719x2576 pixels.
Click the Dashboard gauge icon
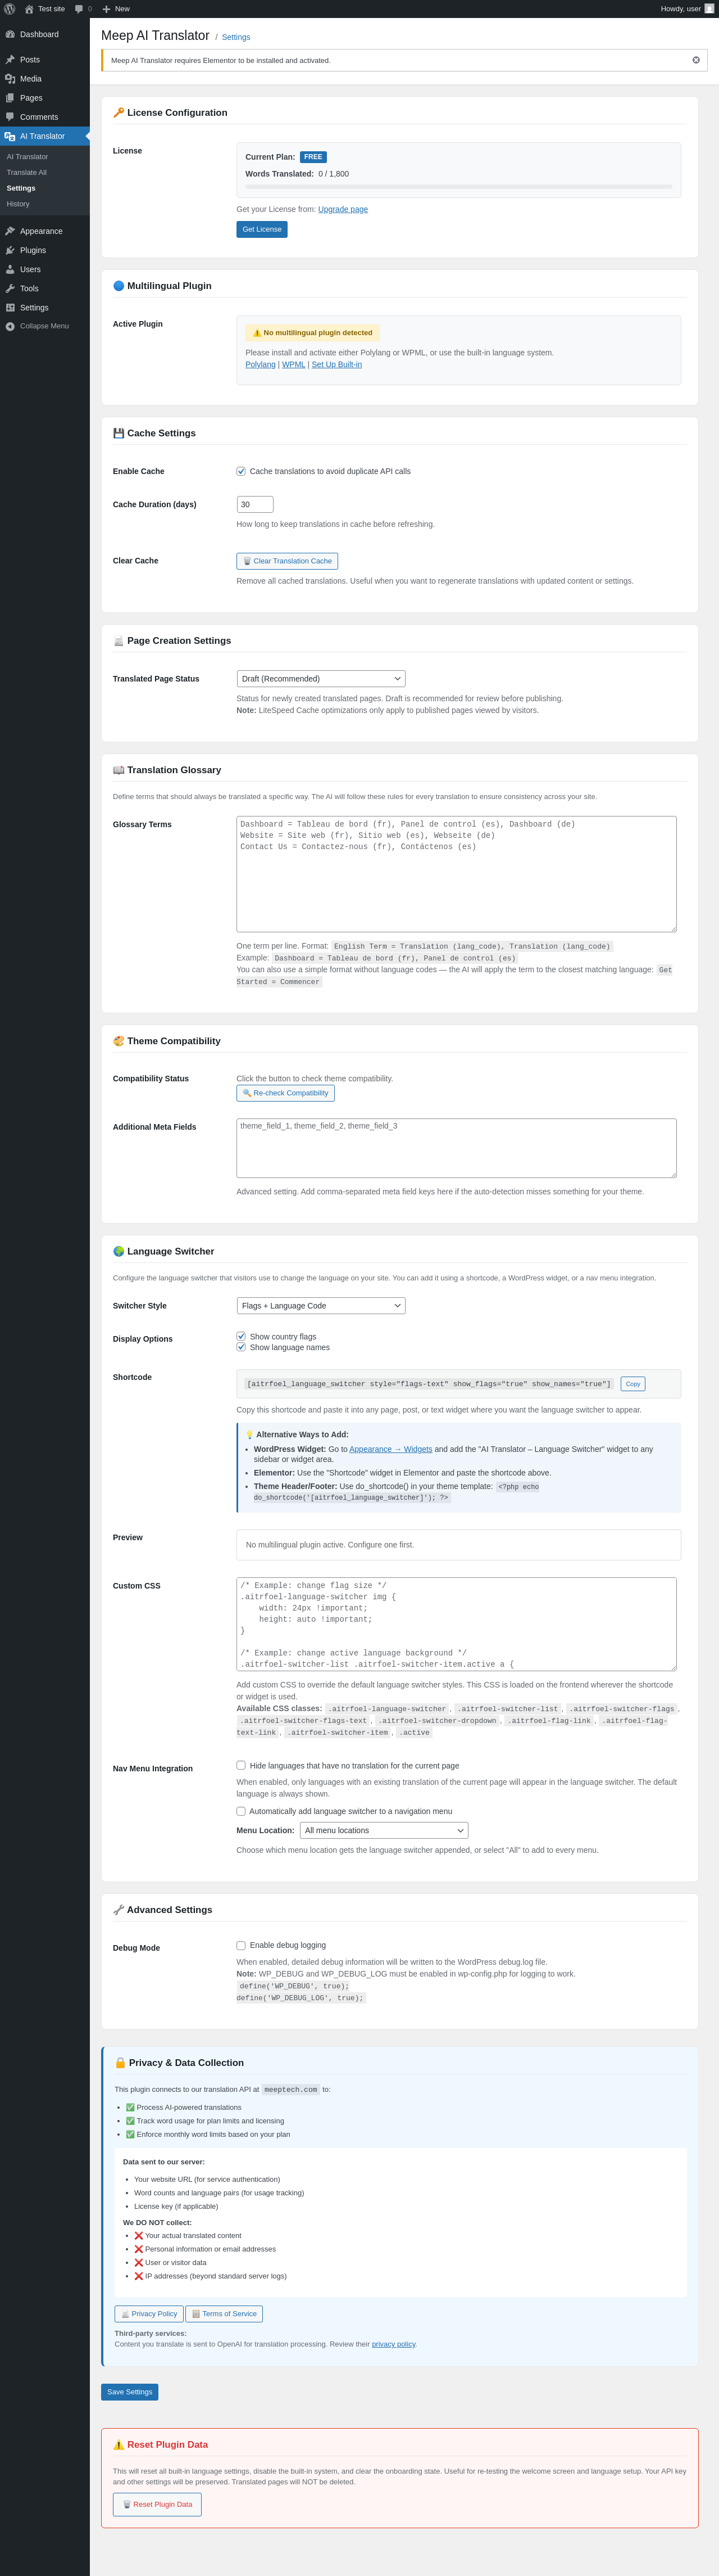click(x=10, y=34)
